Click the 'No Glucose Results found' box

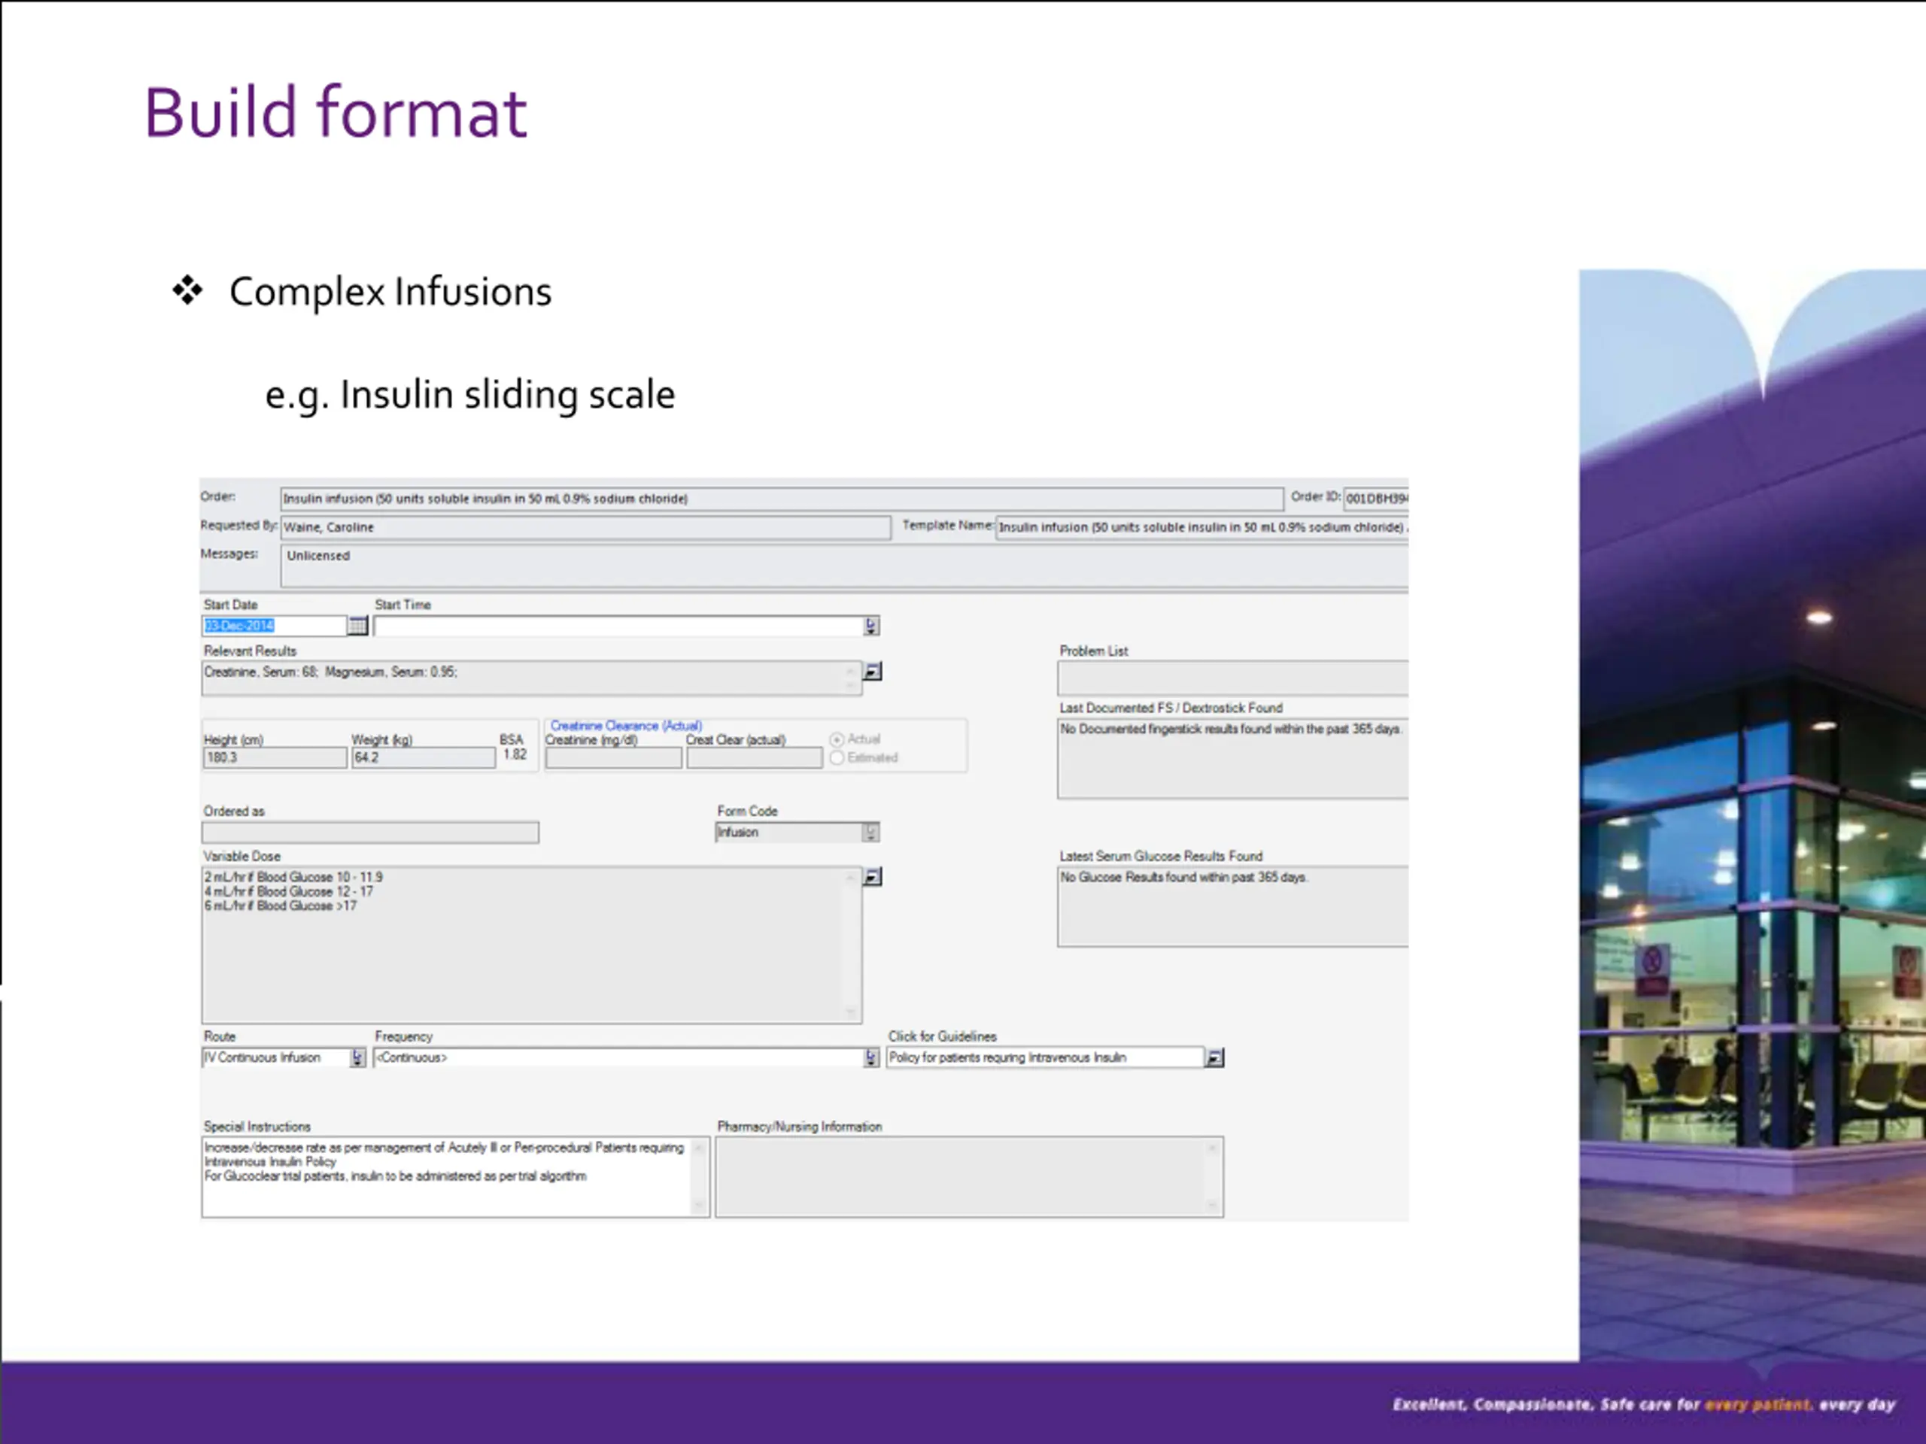pos(1232,906)
